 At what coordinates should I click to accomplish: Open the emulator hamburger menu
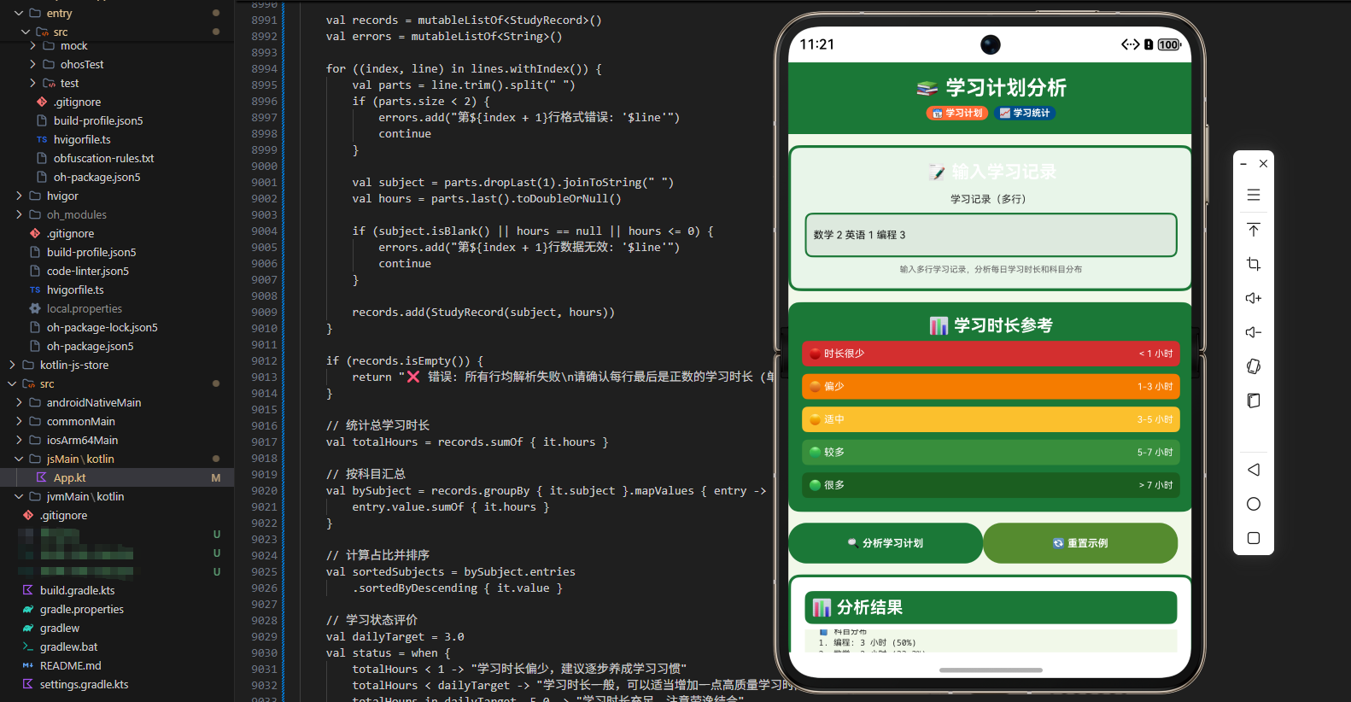pyautogui.click(x=1253, y=195)
